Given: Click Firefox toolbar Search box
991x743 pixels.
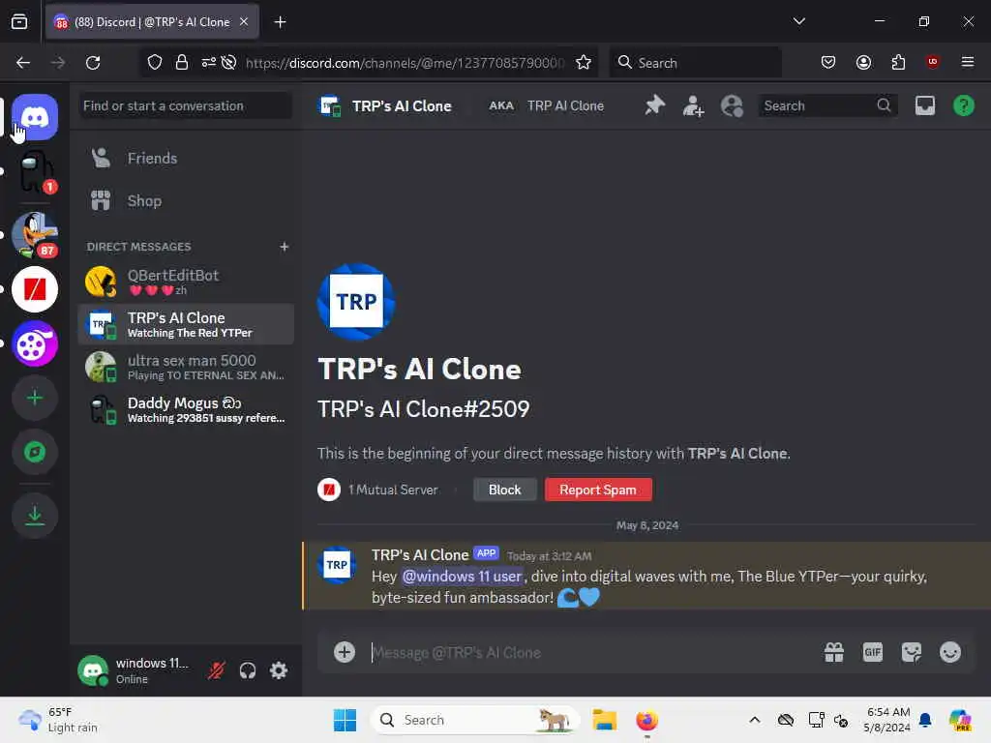Looking at the screenshot, I should click(695, 63).
